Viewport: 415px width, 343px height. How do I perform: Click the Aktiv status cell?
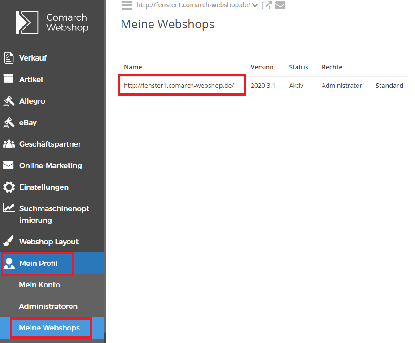[296, 86]
